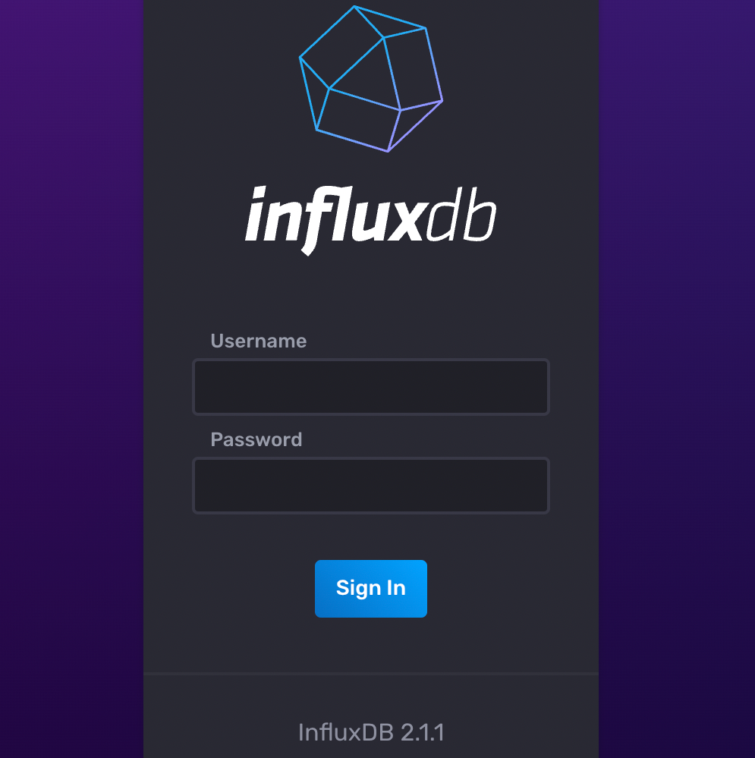Place the cursor in the box under Username

(x=371, y=387)
